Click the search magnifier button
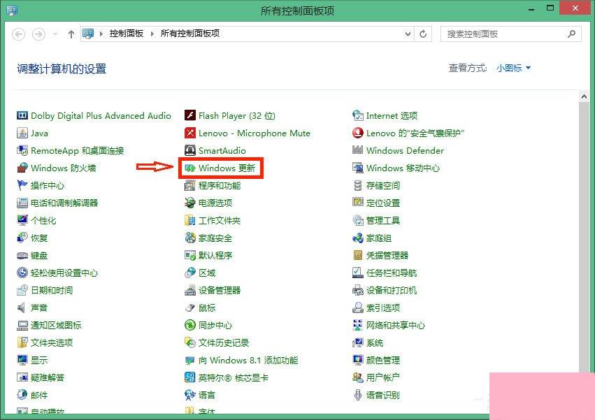The height and width of the screenshot is (420, 595). 571,34
